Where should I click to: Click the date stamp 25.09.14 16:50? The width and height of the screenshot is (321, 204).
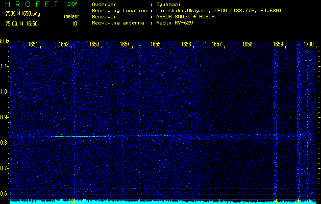coord(21,24)
